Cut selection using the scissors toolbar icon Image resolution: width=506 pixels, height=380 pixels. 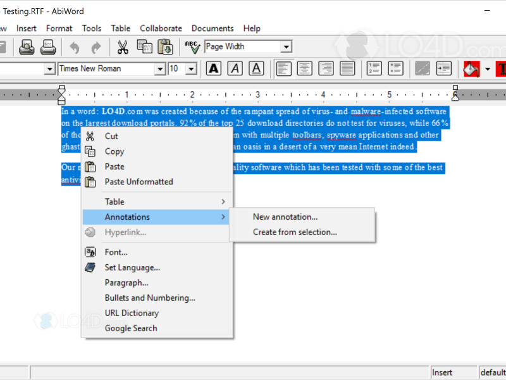tap(123, 47)
